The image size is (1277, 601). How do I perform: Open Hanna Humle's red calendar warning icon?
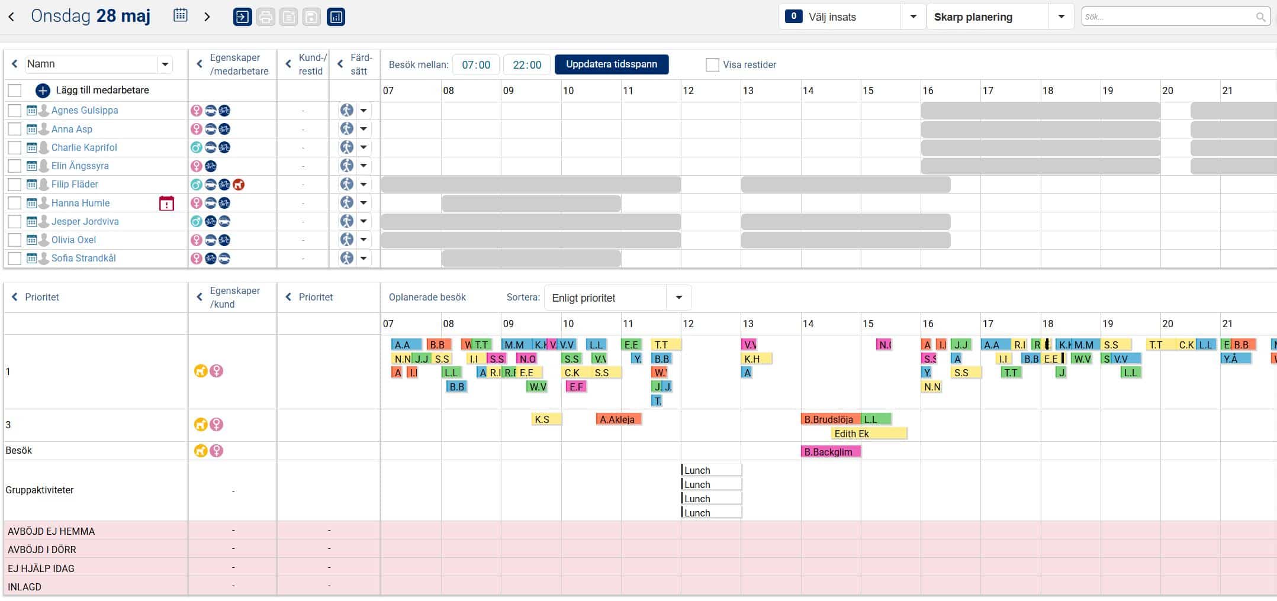[x=166, y=203]
